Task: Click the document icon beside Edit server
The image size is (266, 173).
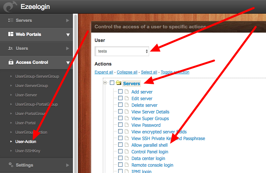Action: pyautogui.click(x=127, y=98)
